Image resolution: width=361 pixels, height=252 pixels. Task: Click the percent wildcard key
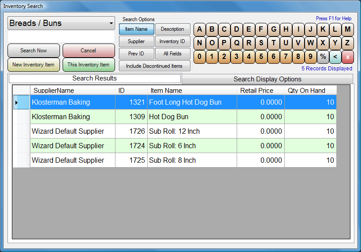(x=323, y=56)
